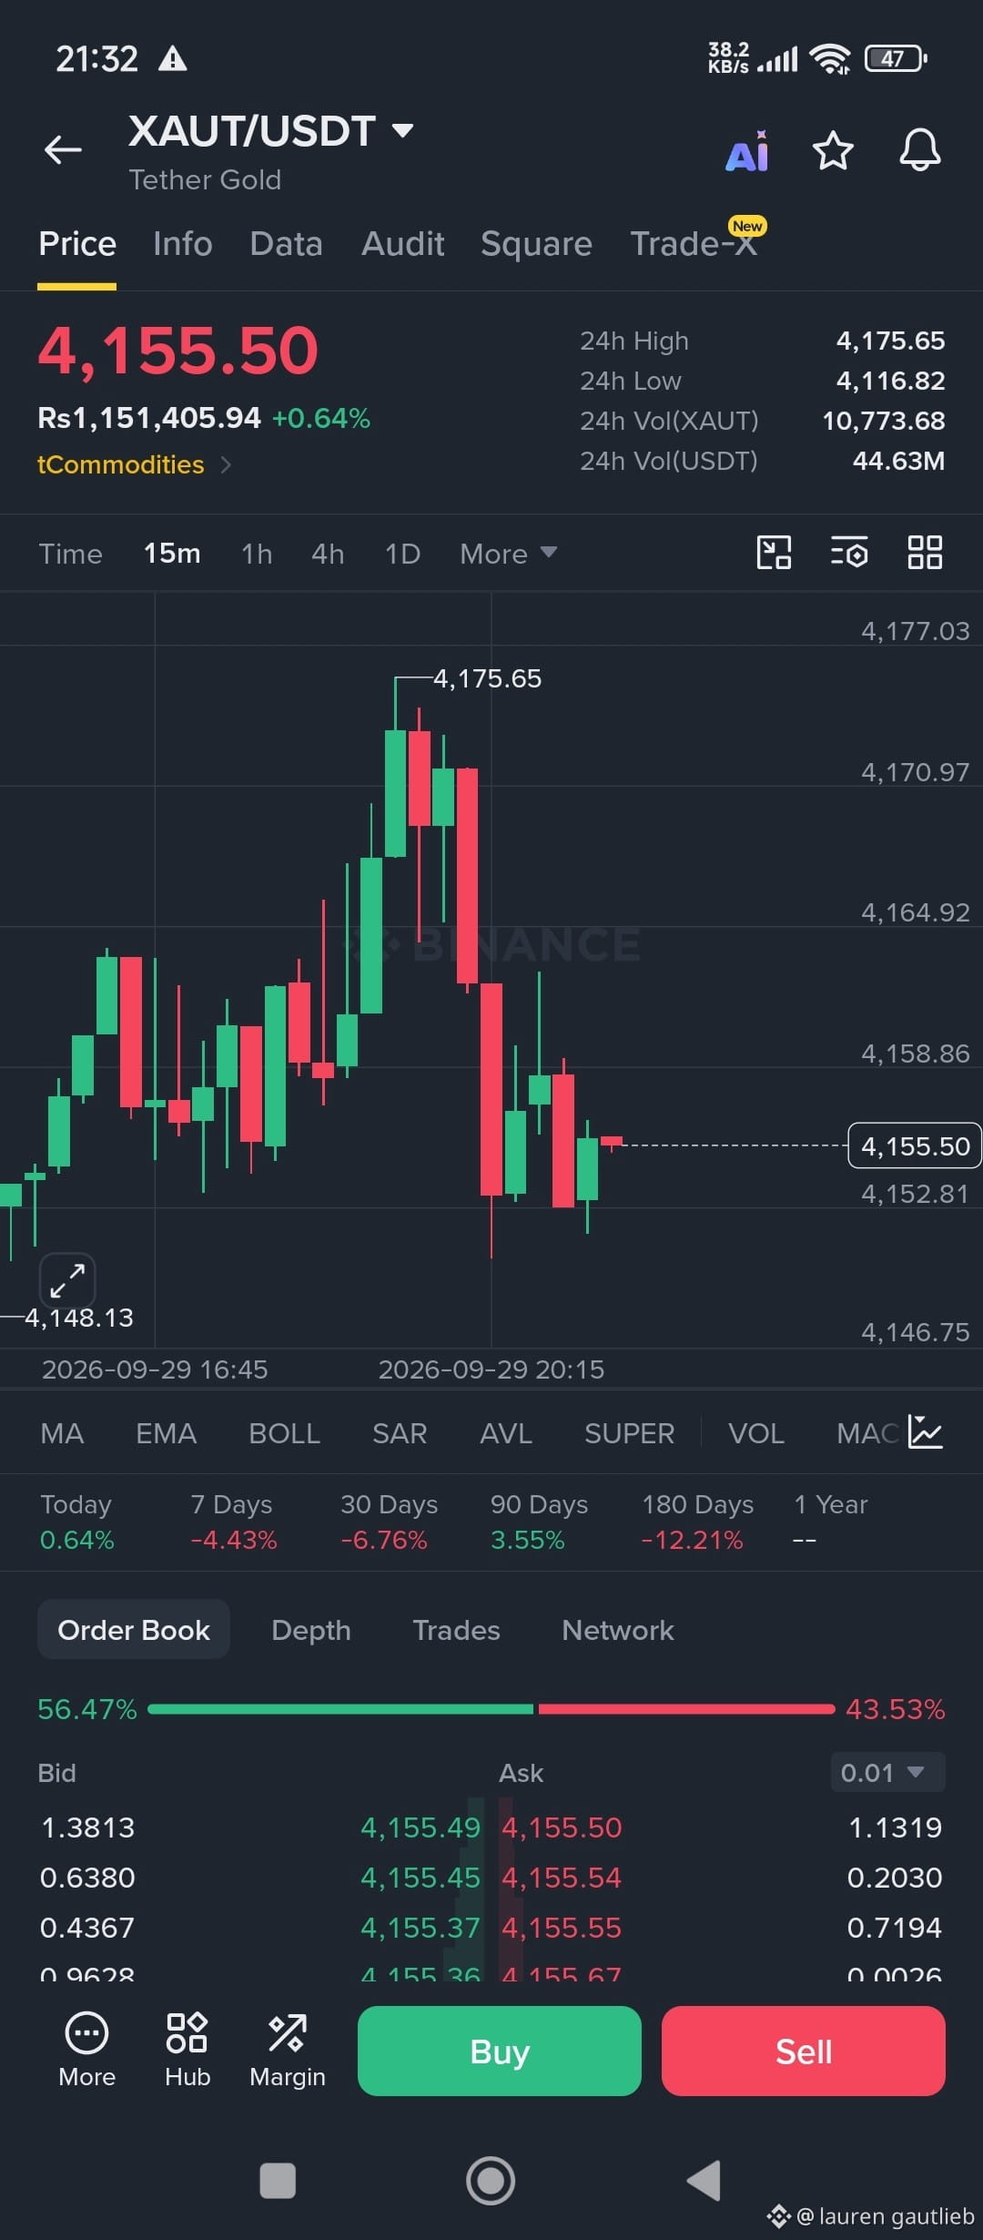Open indicator settings chart icon

point(926,1432)
